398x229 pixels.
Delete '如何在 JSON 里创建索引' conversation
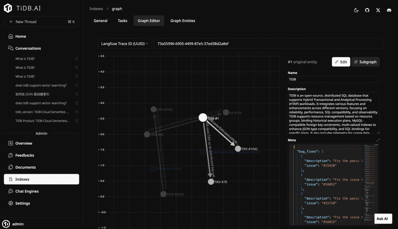(76, 94)
